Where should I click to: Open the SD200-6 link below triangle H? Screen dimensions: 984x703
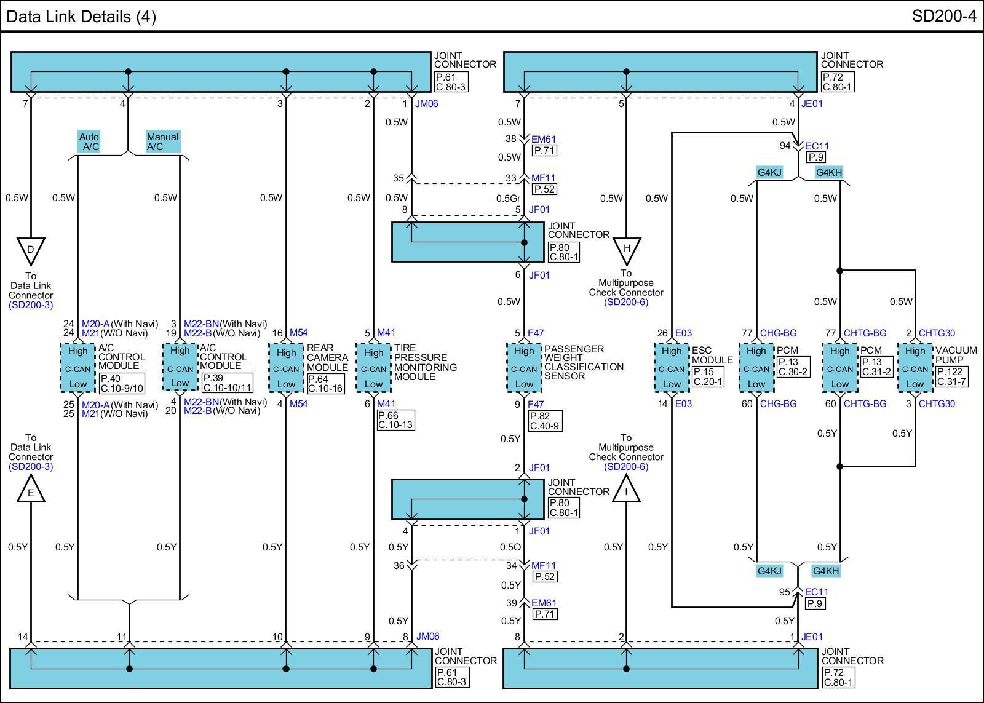pyautogui.click(x=626, y=302)
